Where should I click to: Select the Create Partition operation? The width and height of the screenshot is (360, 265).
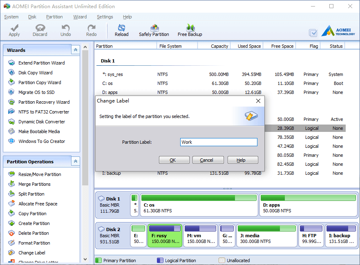29,223
